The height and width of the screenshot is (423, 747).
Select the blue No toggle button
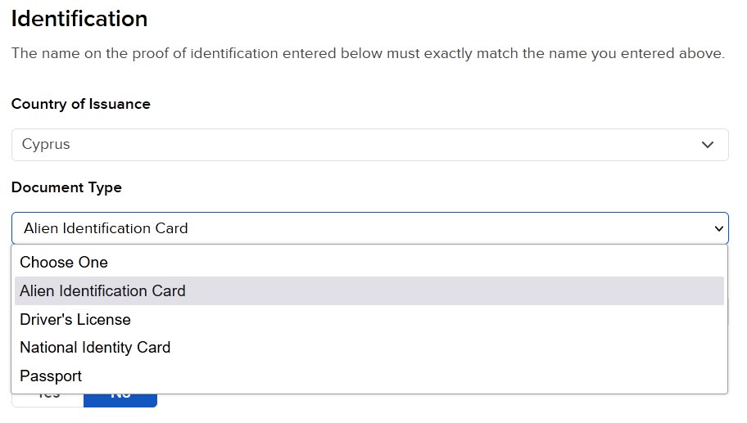point(120,399)
